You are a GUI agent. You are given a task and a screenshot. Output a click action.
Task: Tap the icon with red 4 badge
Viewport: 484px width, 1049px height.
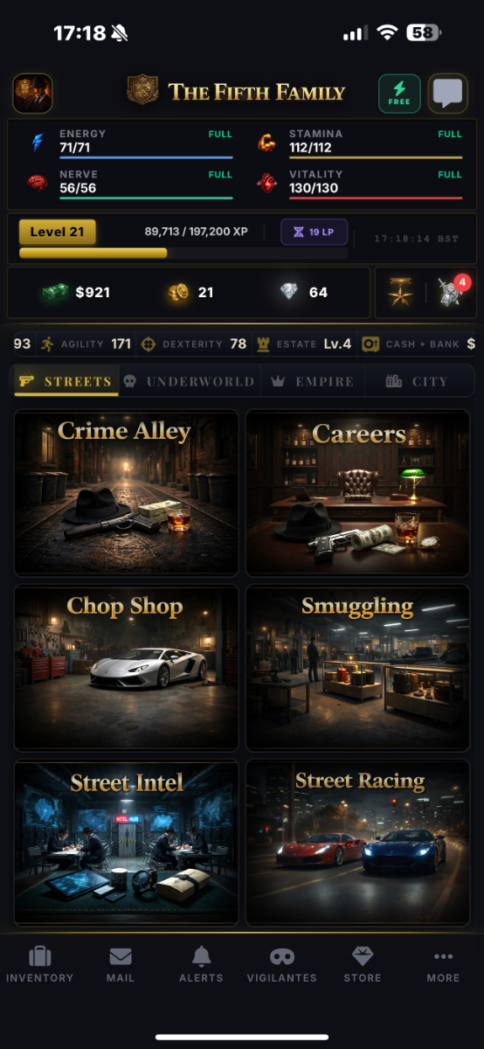click(x=450, y=293)
